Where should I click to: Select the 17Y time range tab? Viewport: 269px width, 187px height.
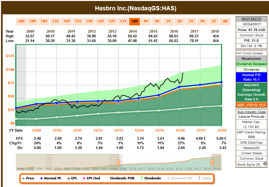55,21
